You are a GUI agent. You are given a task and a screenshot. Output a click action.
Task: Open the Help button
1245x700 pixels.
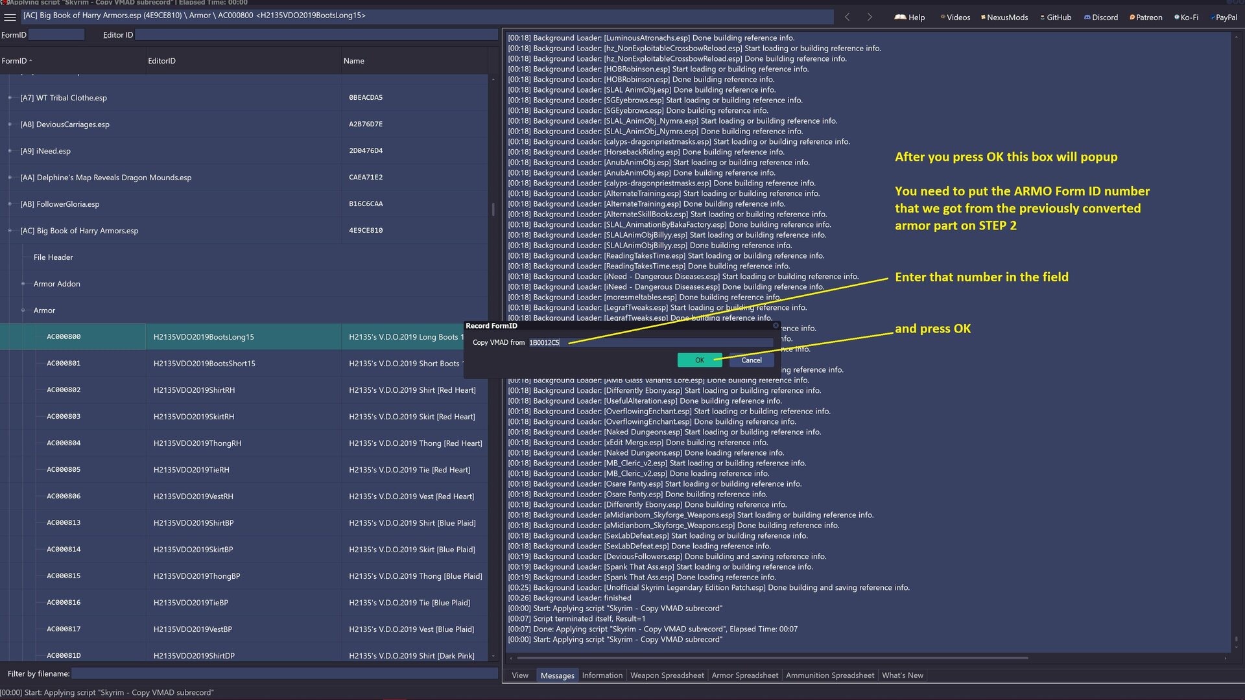[910, 17]
